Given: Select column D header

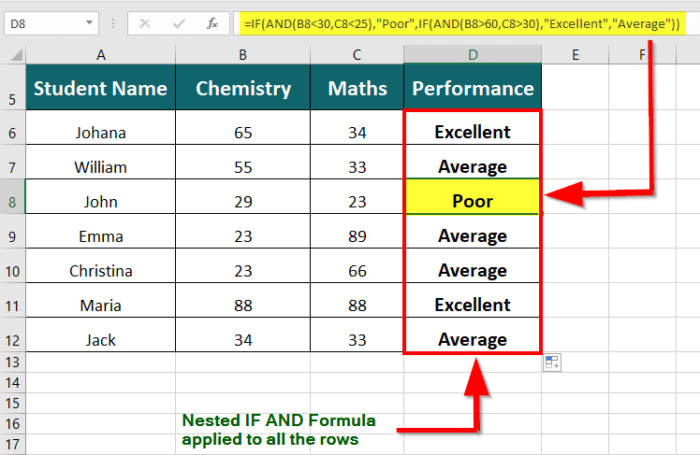Looking at the screenshot, I should coord(473,55).
